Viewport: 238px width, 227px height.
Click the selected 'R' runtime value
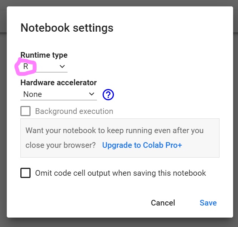coord(26,67)
